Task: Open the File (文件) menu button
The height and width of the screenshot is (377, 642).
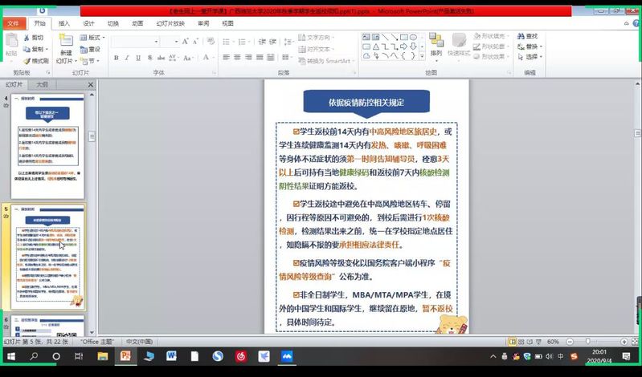Action: [x=13, y=24]
